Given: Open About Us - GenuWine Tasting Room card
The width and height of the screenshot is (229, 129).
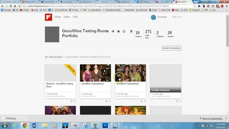Looking at the screenshot, I should point(60,81).
